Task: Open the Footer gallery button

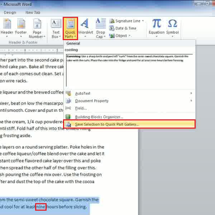Action: coord(21,28)
